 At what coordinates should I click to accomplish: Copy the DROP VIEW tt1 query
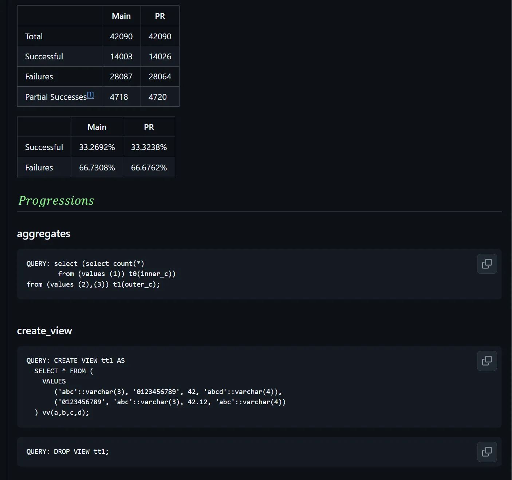[487, 452]
